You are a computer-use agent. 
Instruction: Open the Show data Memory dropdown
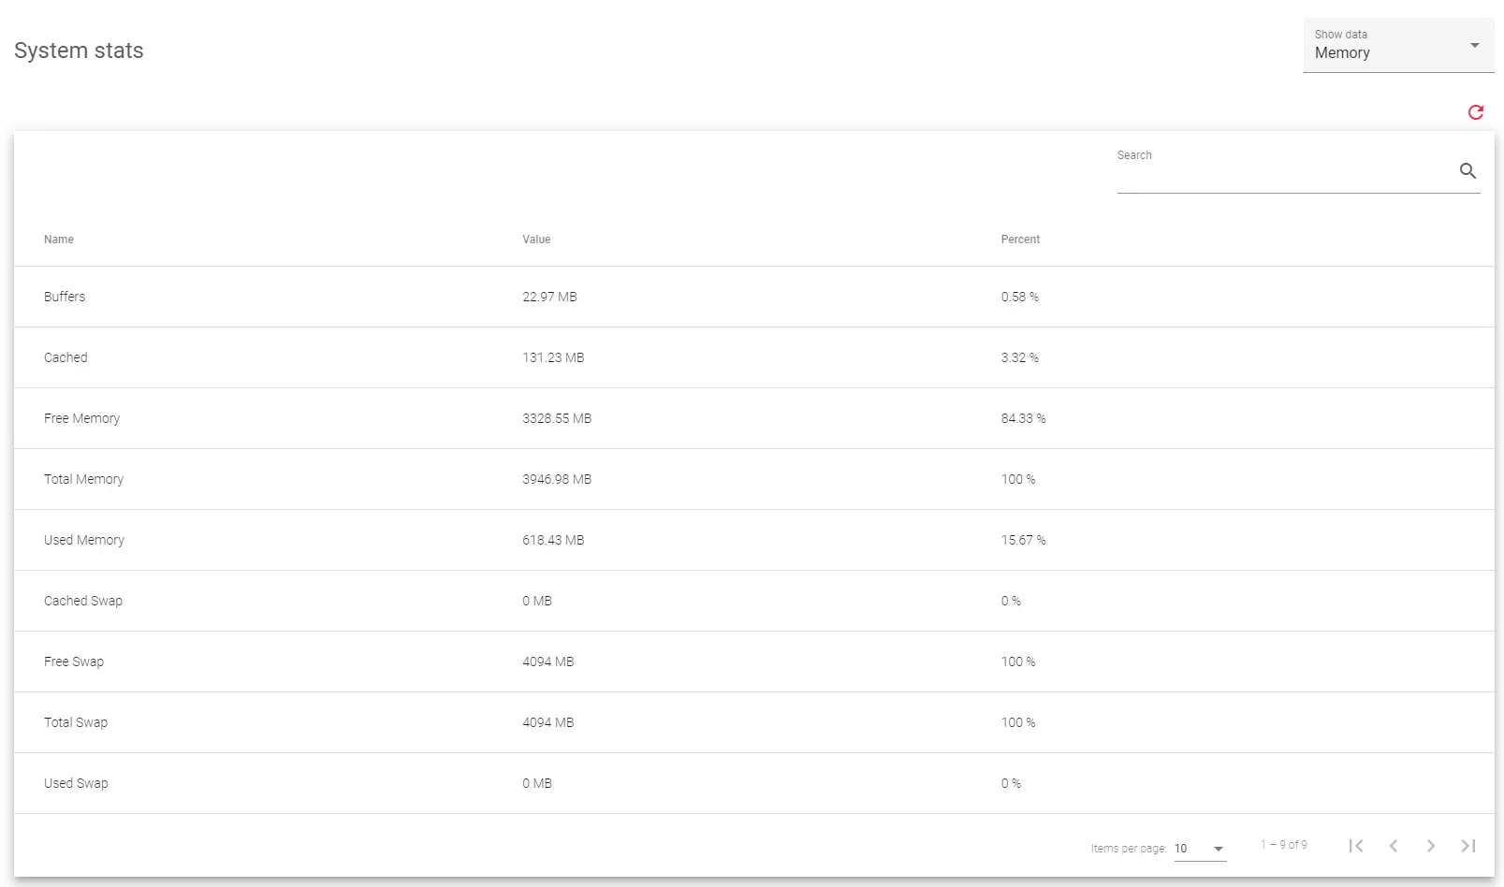[x=1397, y=46]
